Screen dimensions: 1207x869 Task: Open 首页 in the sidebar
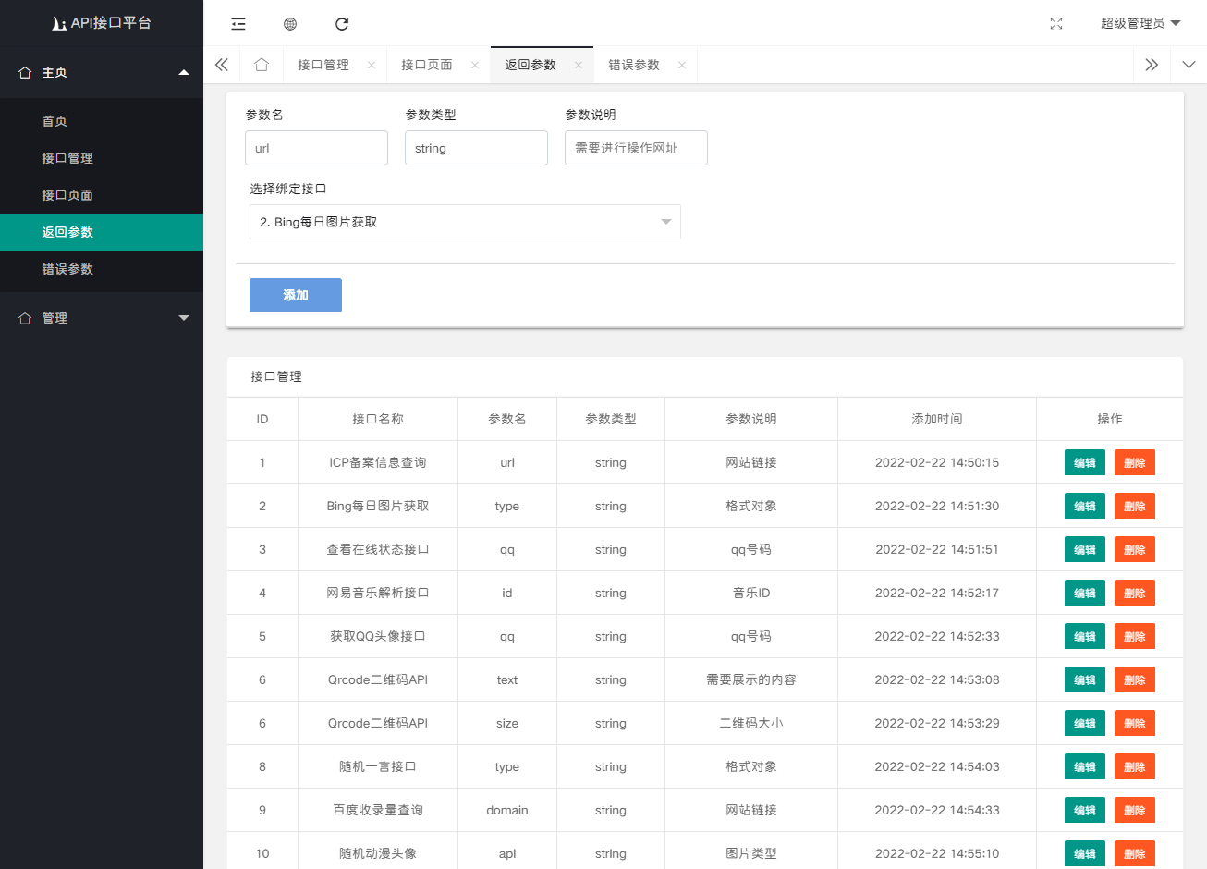(x=102, y=121)
